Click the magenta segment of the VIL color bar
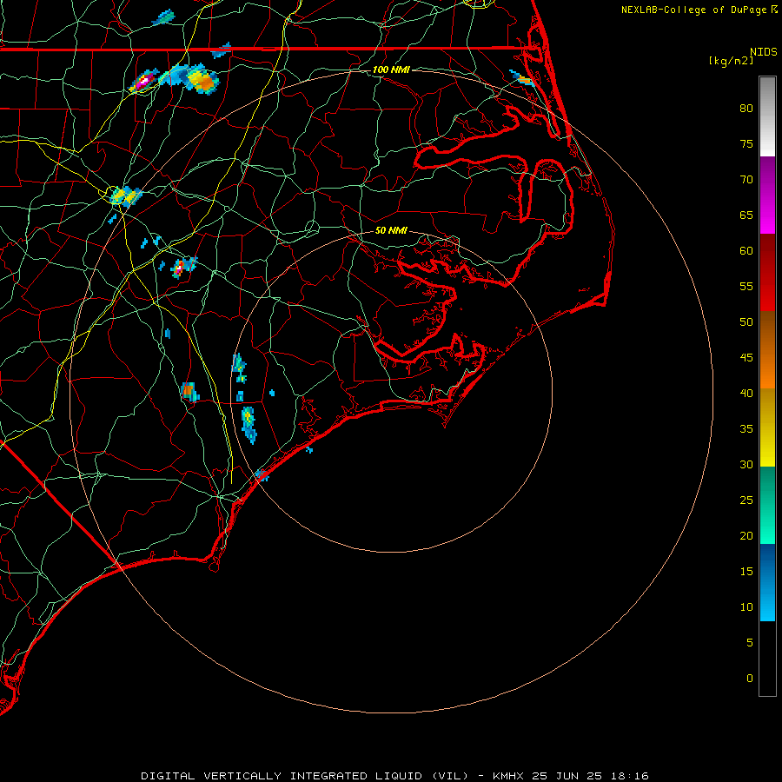This screenshot has width=782, height=782. (767, 195)
